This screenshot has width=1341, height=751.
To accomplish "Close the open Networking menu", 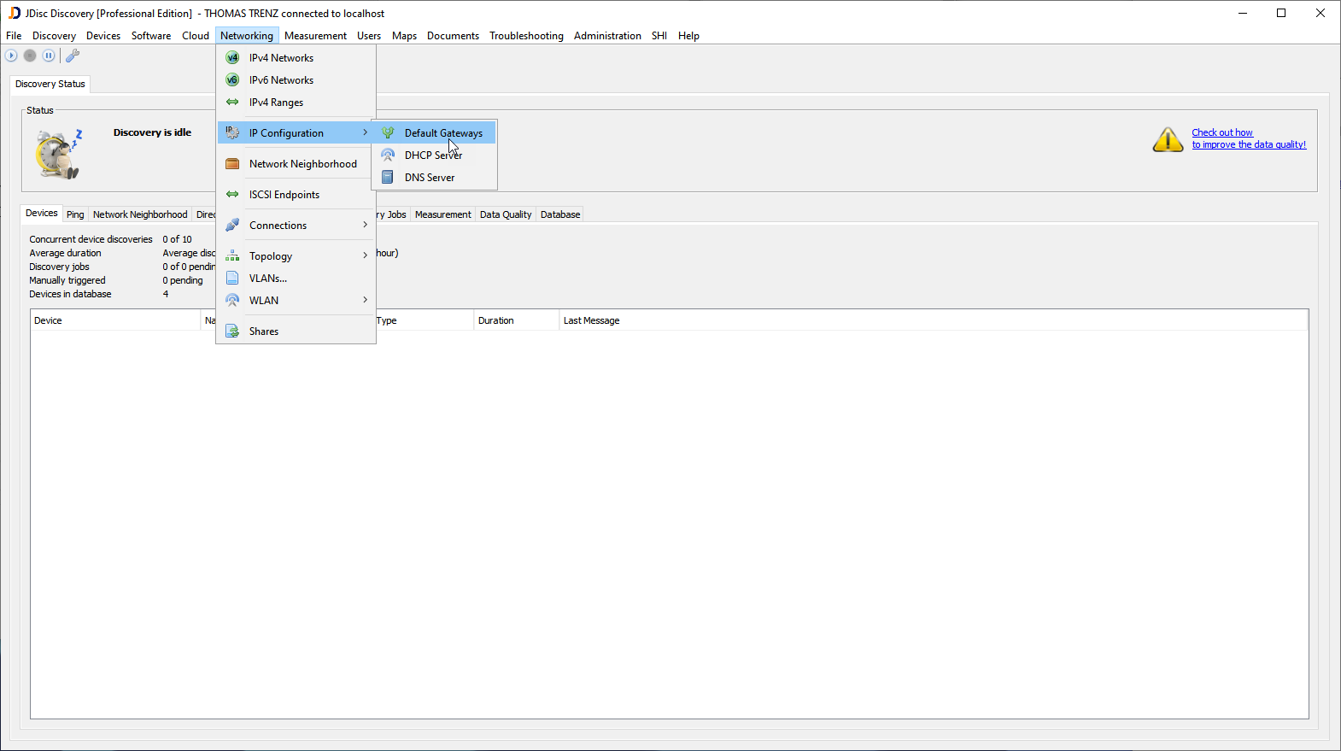I will pyautogui.click(x=247, y=36).
